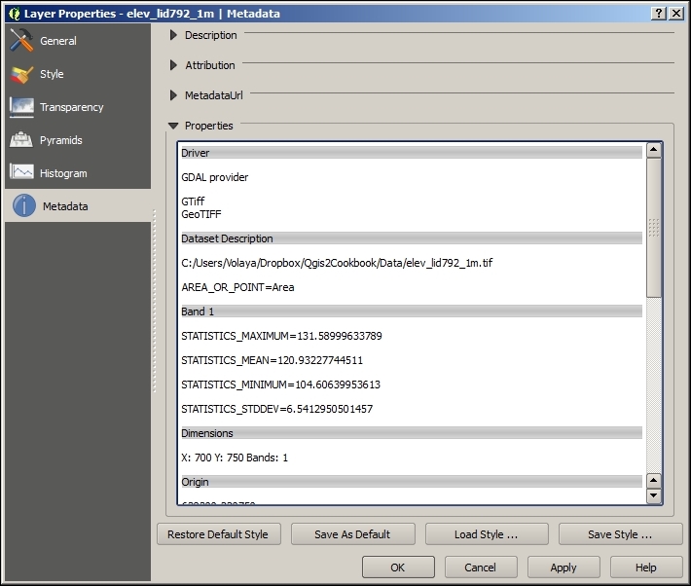The image size is (691, 586).
Task: Switch to the Transparency tab label
Action: click(x=71, y=107)
